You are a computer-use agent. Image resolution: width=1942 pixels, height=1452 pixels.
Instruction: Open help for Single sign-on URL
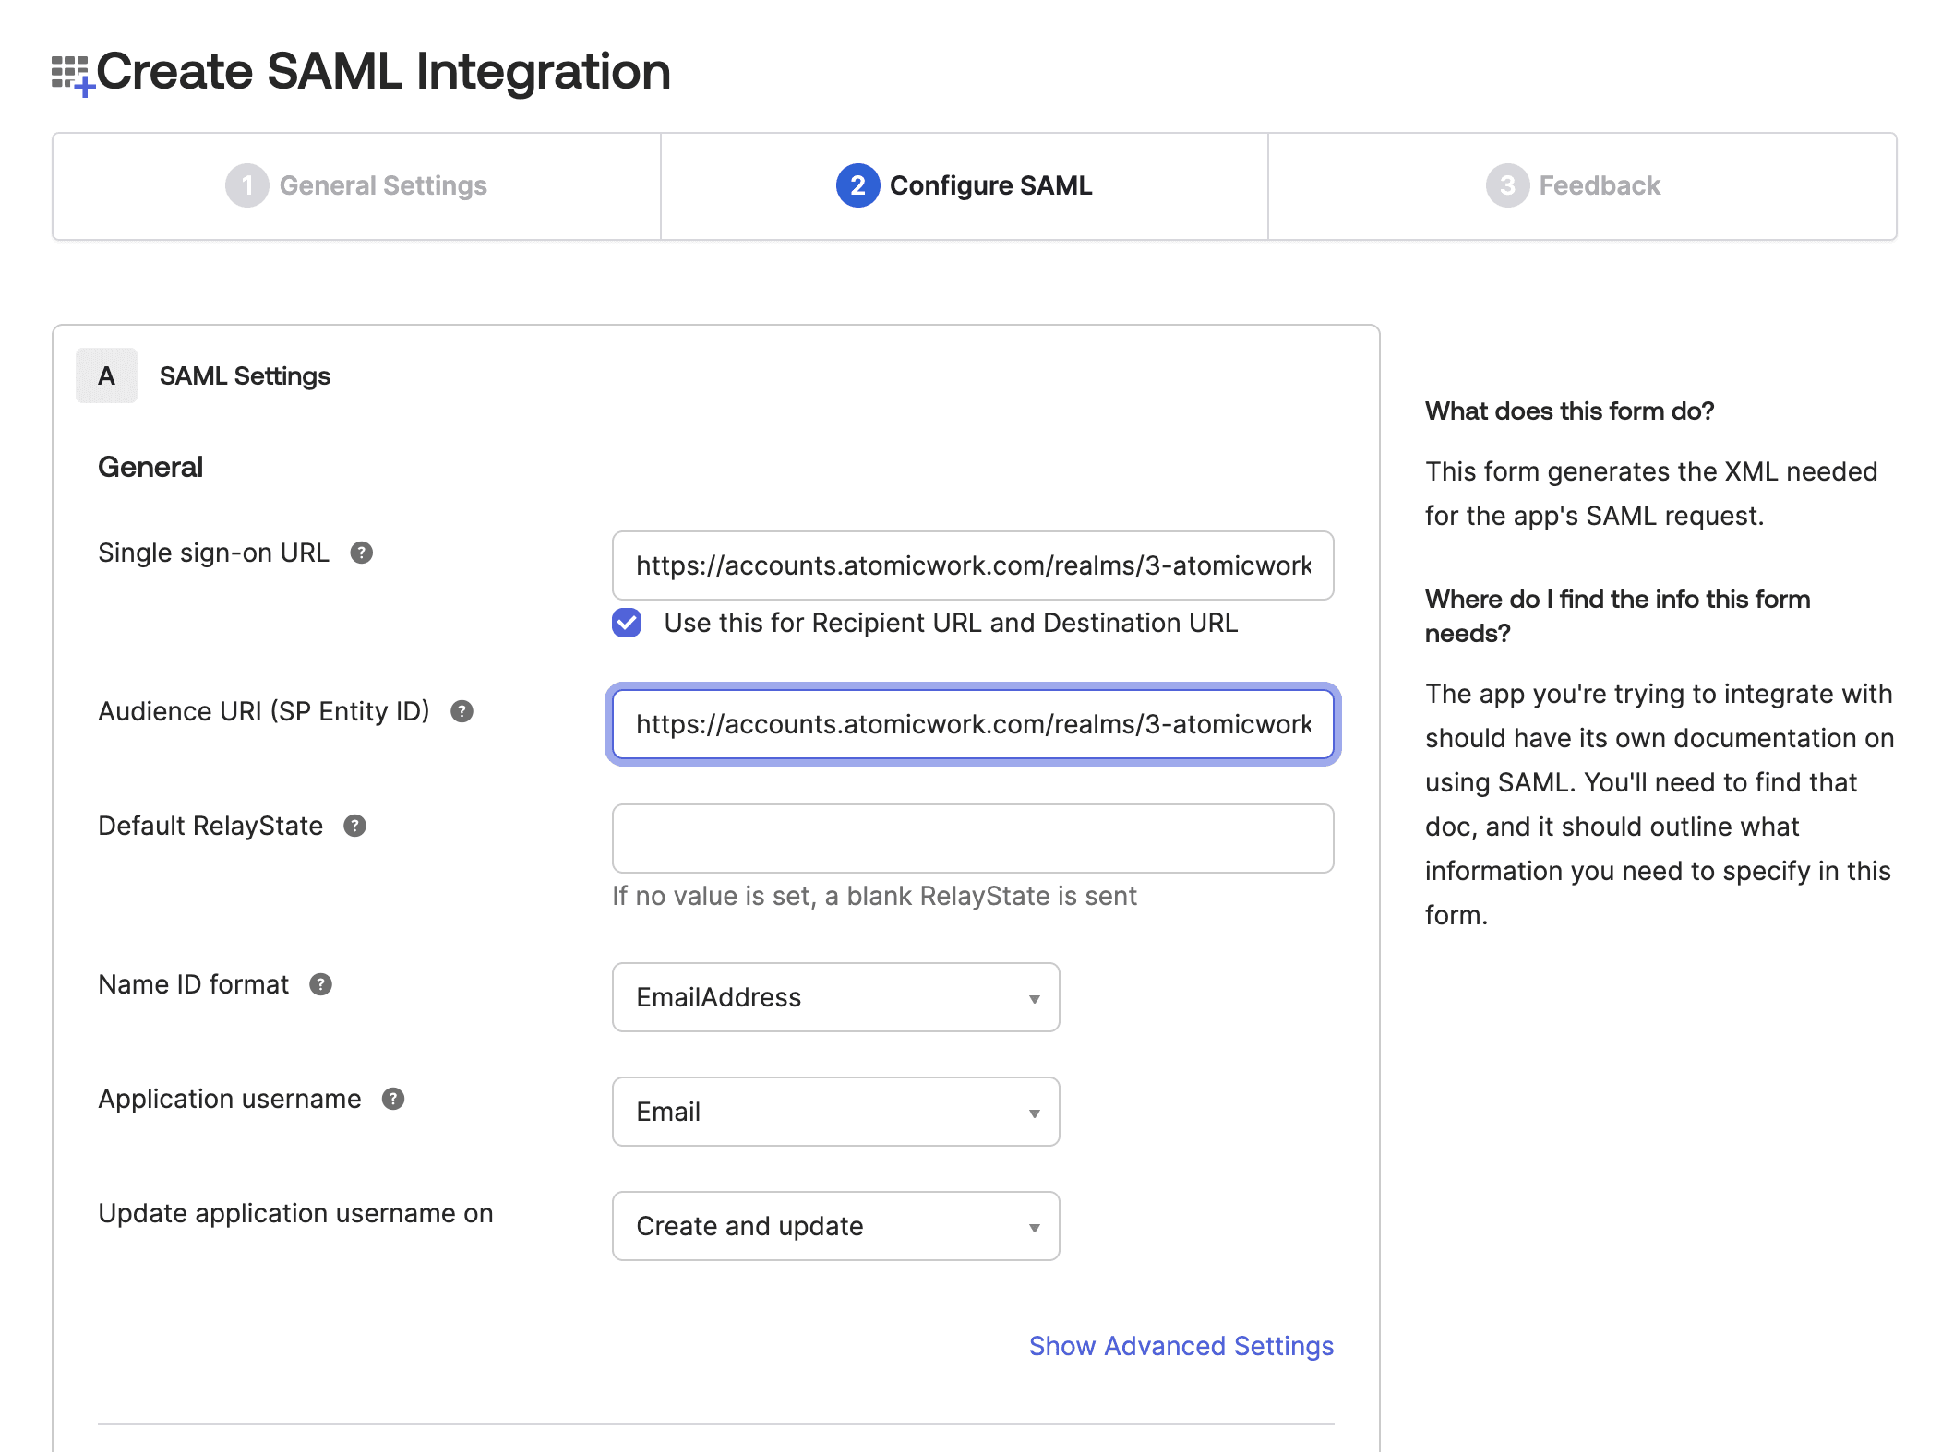362,553
